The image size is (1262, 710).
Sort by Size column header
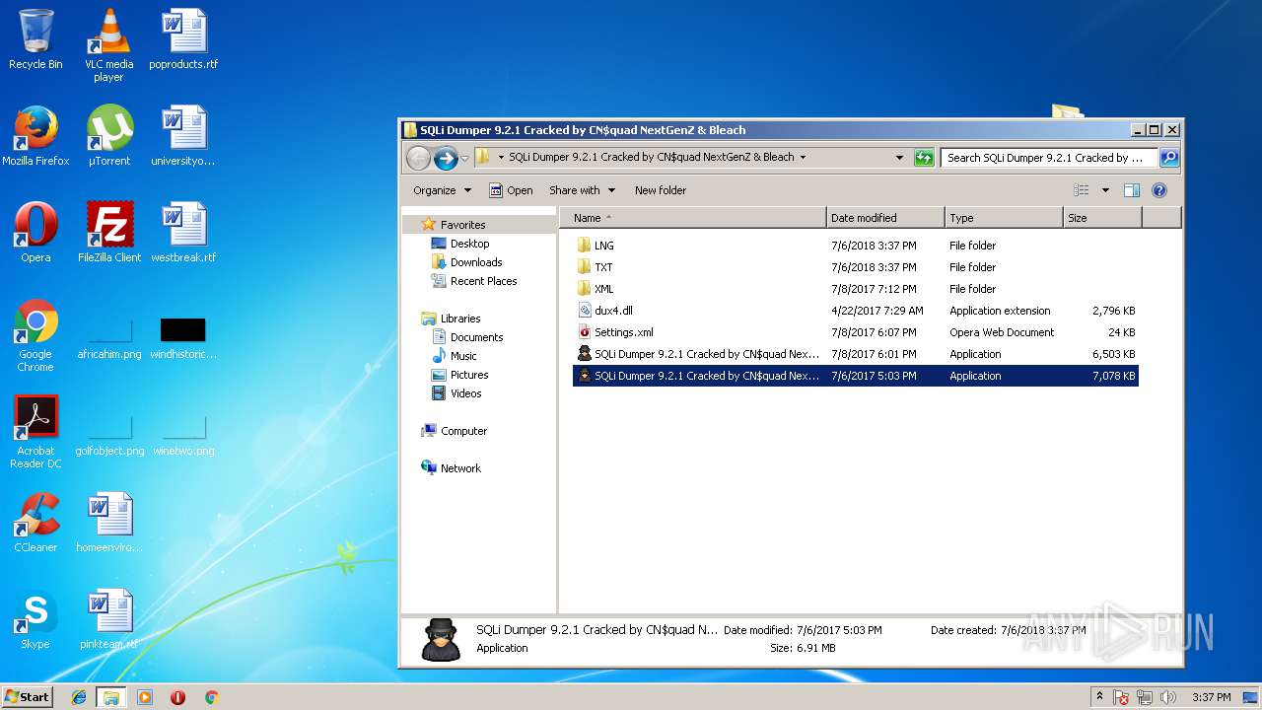click(x=1102, y=218)
